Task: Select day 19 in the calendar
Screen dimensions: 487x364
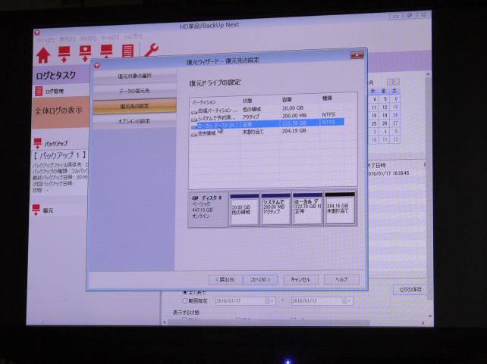Action: pyautogui.click(x=385, y=115)
